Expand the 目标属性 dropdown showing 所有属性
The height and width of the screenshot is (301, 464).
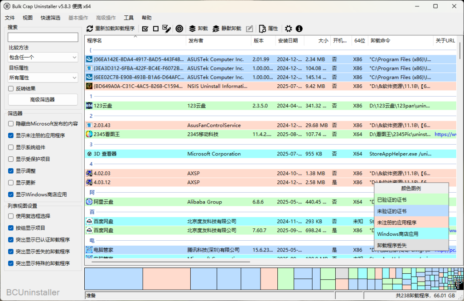[43, 78]
